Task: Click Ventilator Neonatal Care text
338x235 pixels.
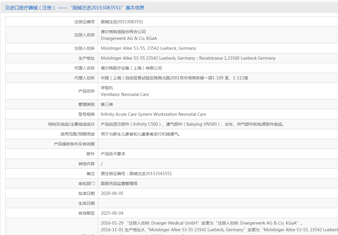Action: click(125, 95)
